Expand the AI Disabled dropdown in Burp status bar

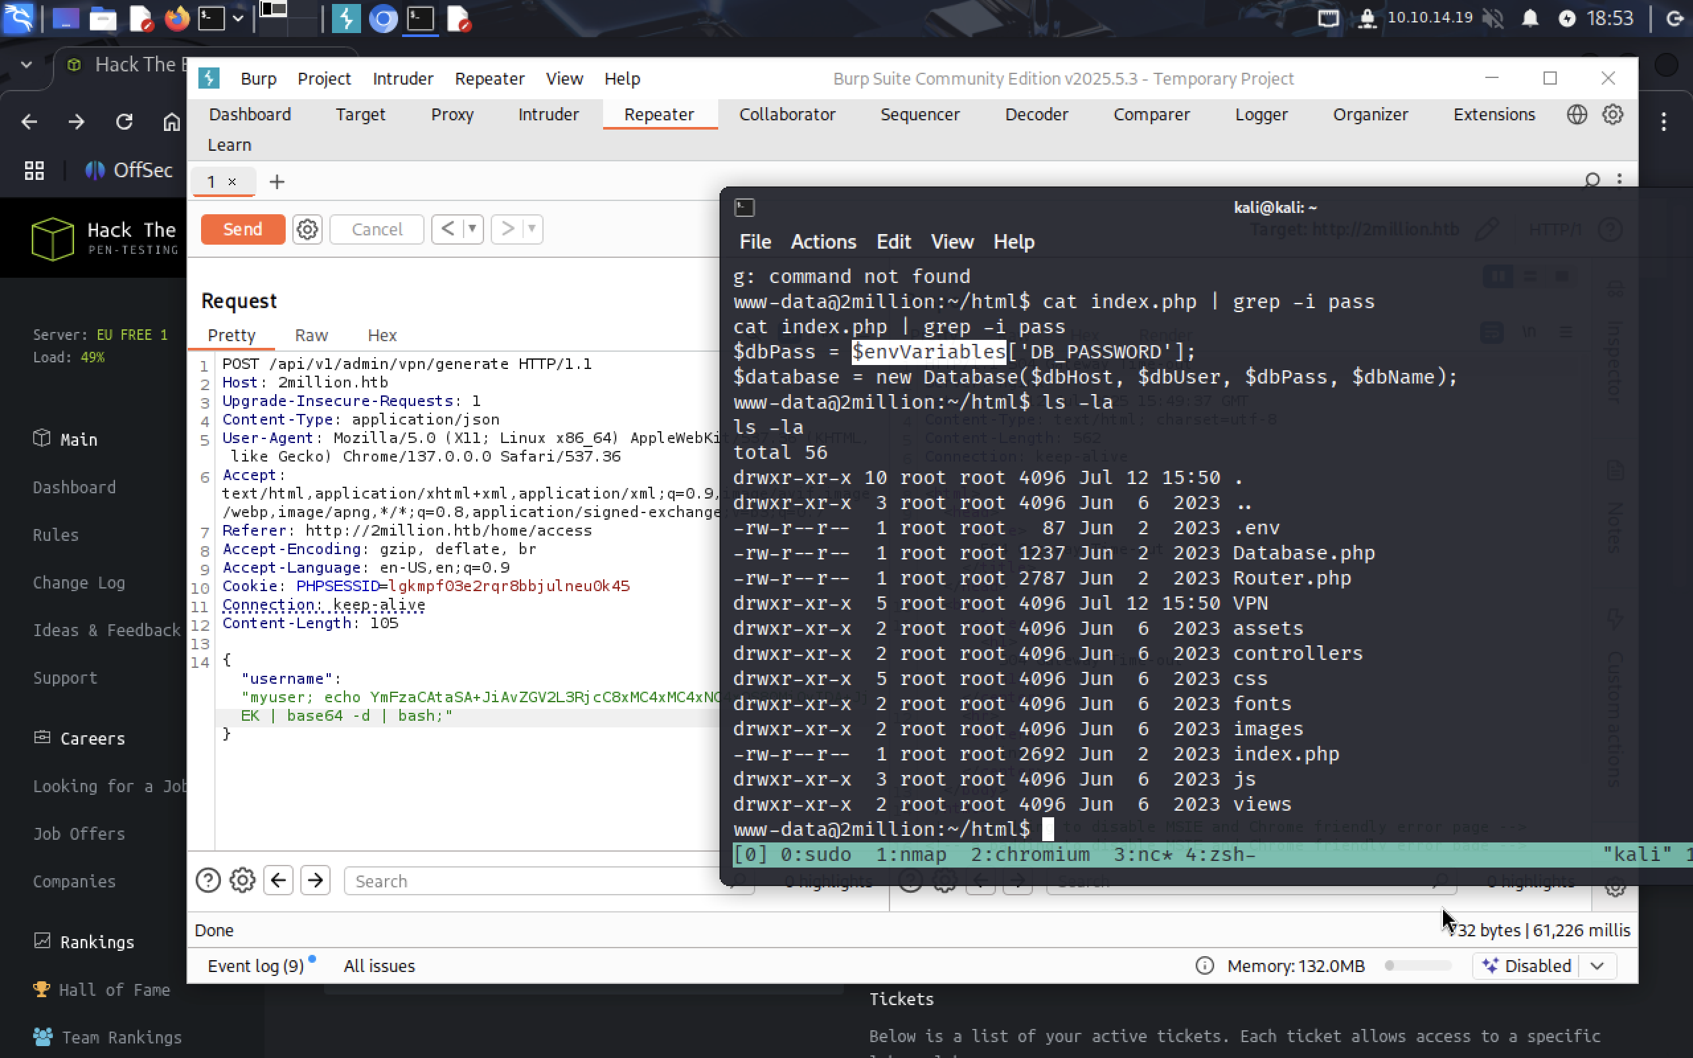pos(1596,965)
